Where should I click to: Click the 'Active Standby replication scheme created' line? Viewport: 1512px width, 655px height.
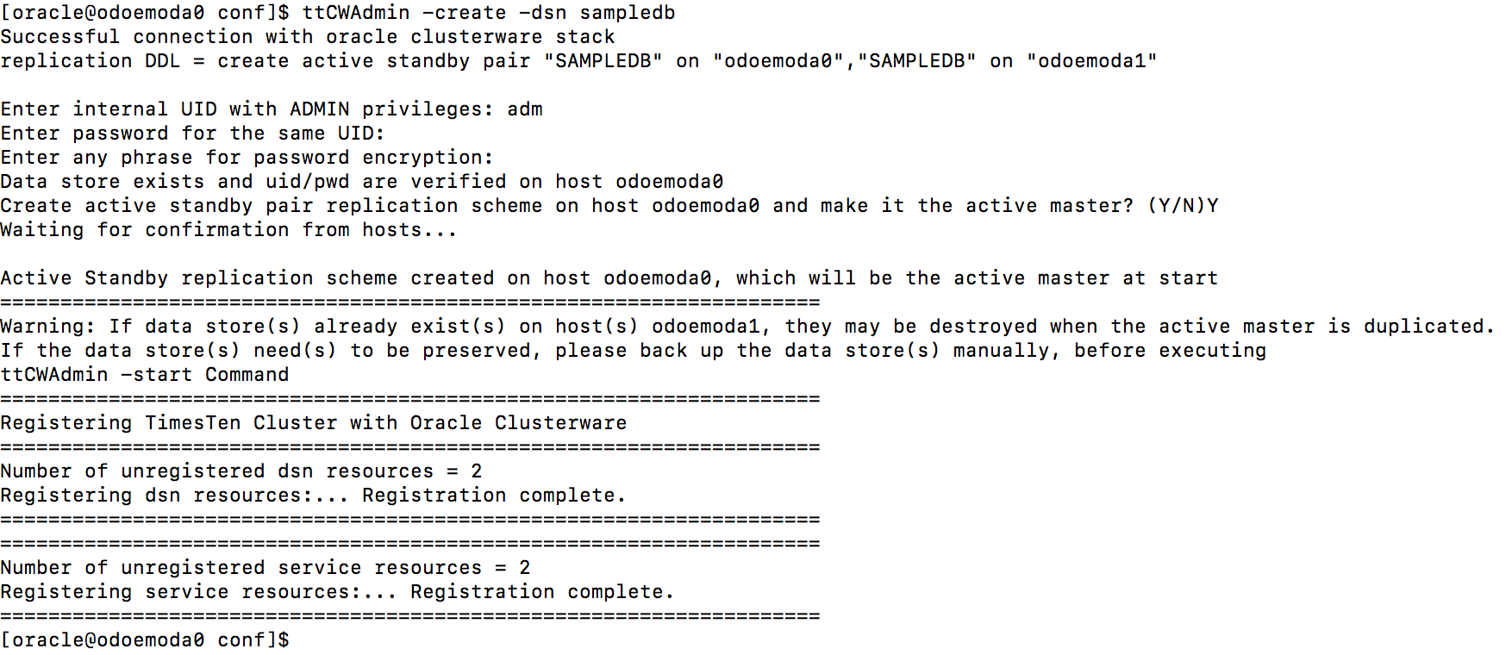point(609,278)
